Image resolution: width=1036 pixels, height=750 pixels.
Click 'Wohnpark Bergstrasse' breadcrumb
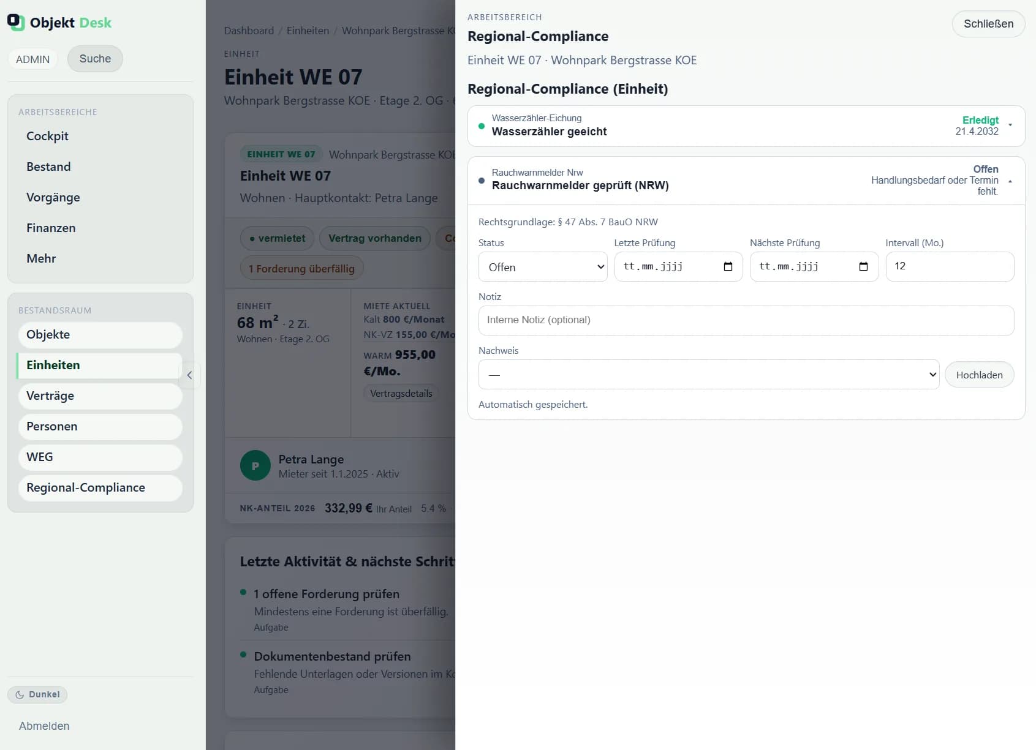(x=398, y=31)
